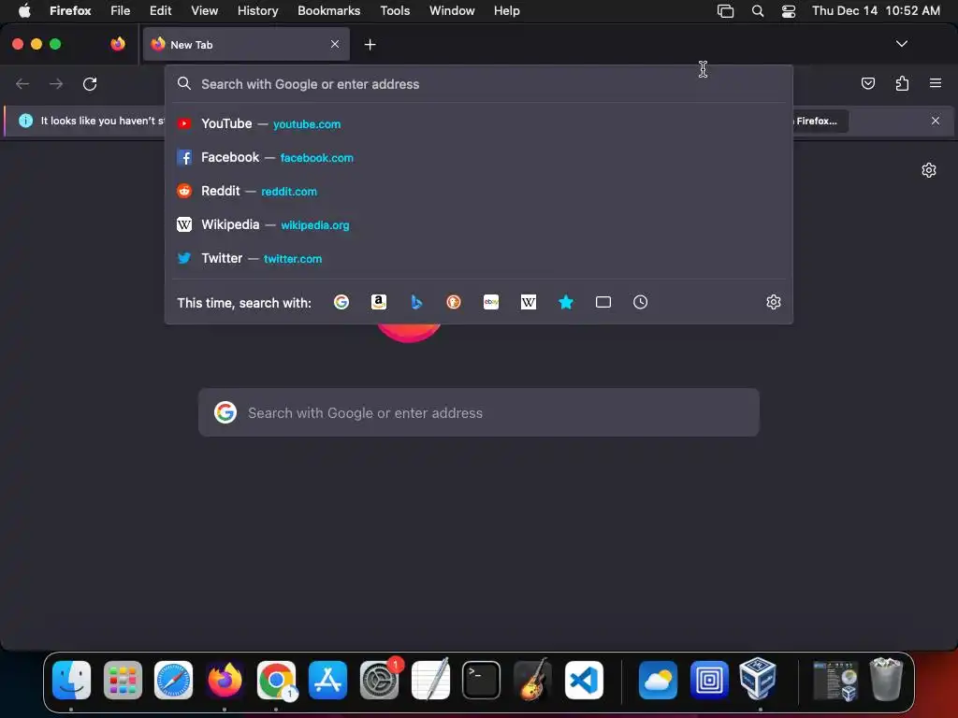958x718 pixels.
Task: Open a new tab with the plus button
Action: [370, 45]
